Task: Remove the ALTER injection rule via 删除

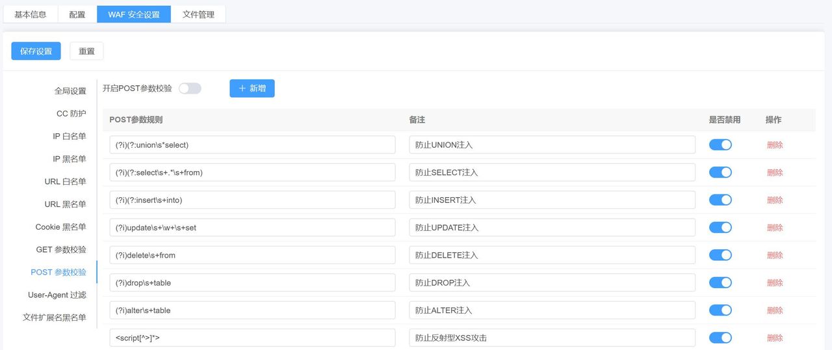Action: pyautogui.click(x=775, y=310)
